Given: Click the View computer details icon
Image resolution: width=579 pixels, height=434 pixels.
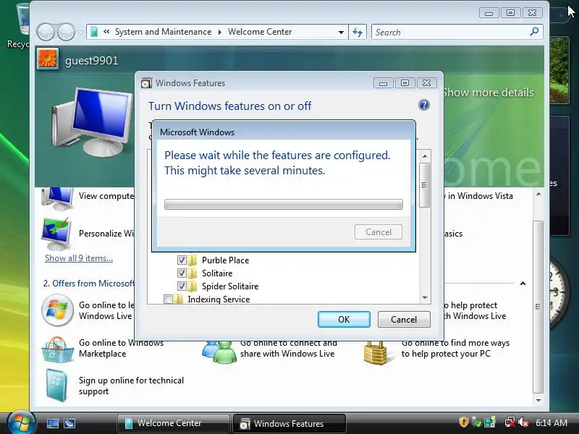Looking at the screenshot, I should [57, 197].
